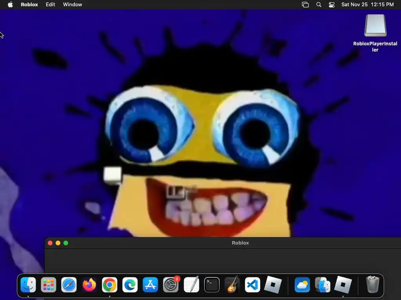Open the Trash in the dock
Viewport: 401px width, 300px height.
coord(373,284)
